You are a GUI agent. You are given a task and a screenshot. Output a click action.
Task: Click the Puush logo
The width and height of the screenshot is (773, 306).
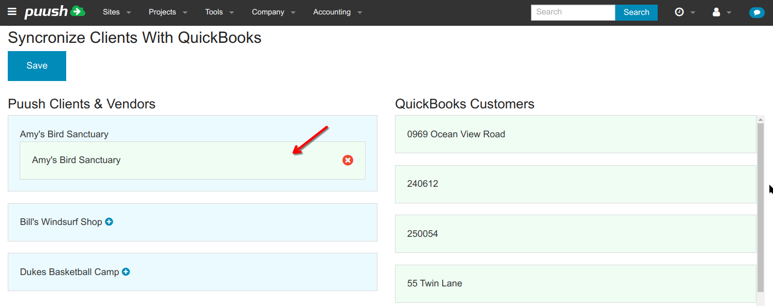(55, 12)
